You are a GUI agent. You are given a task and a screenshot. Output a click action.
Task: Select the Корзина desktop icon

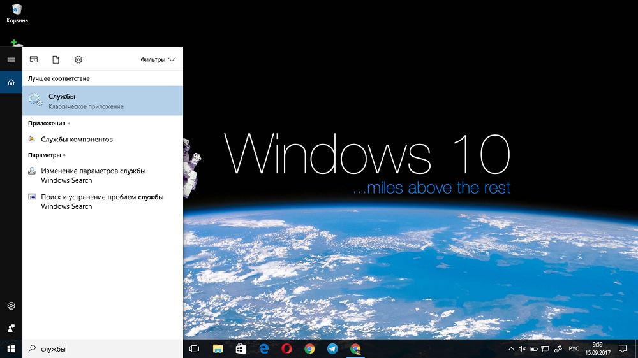[17, 13]
